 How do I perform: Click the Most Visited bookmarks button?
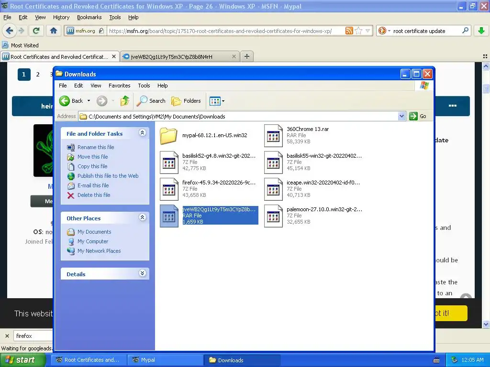tap(21, 45)
